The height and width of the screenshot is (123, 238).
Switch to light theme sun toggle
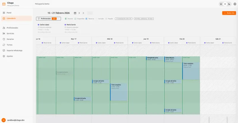pos(225,4)
